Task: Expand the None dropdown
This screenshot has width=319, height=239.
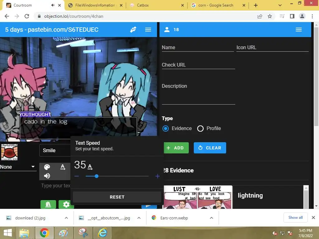Action: 18,167
